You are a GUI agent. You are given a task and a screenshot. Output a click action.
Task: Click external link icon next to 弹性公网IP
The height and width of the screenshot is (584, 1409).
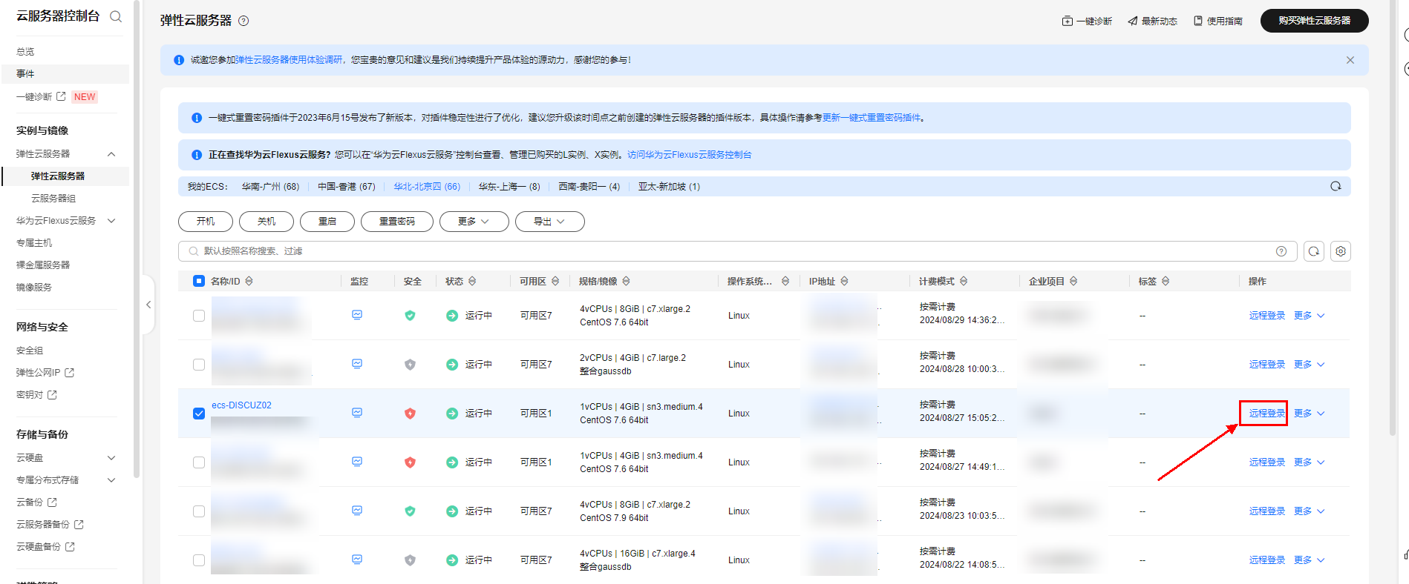click(70, 373)
